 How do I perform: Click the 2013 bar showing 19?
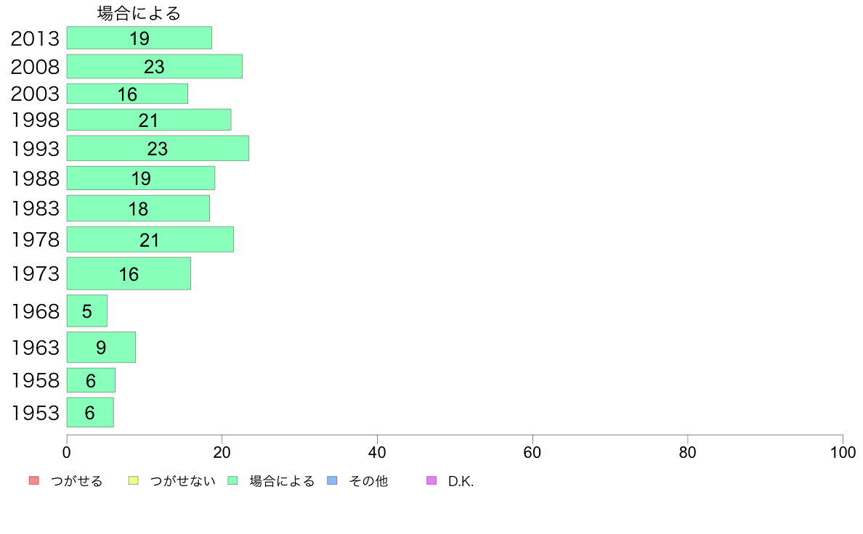tap(139, 38)
